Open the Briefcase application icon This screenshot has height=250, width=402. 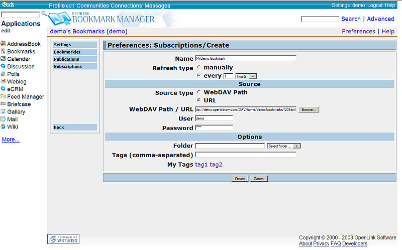[x=4, y=104]
